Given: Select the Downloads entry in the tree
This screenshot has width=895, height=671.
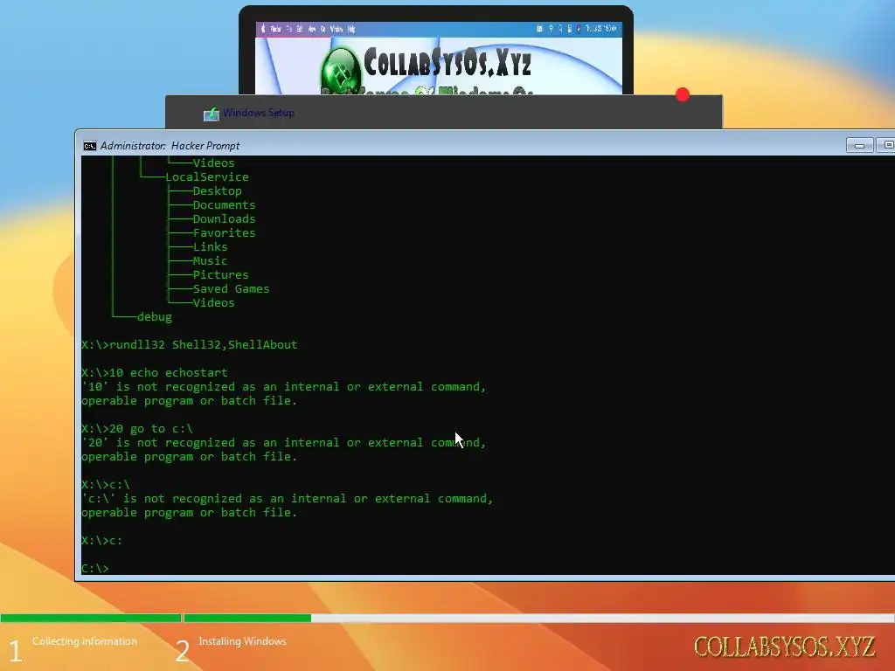Looking at the screenshot, I should click(224, 219).
